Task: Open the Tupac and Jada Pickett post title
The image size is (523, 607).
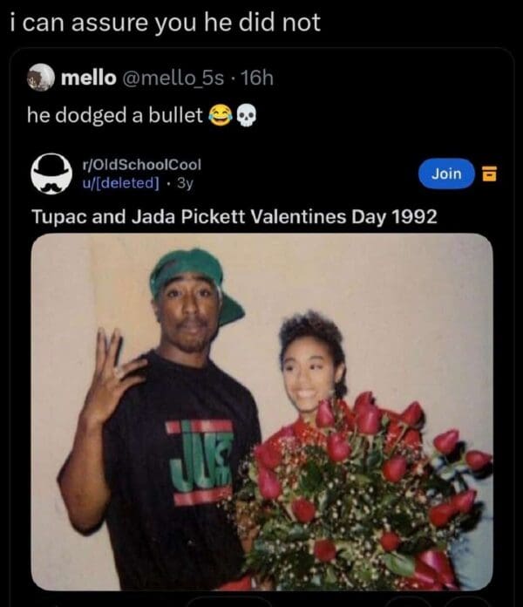Action: tap(234, 216)
